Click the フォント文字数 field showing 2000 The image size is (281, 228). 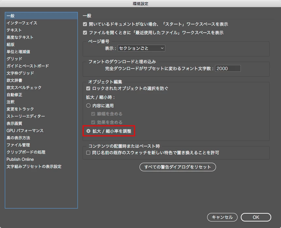click(x=228, y=68)
